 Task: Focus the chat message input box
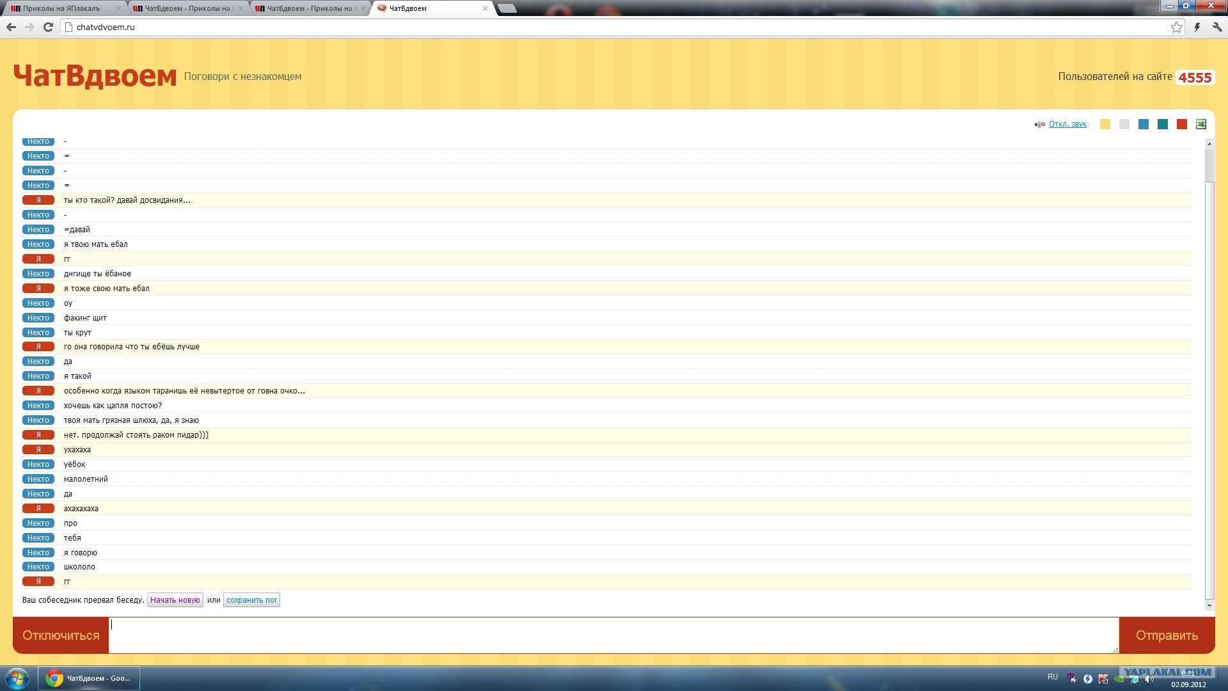[614, 635]
